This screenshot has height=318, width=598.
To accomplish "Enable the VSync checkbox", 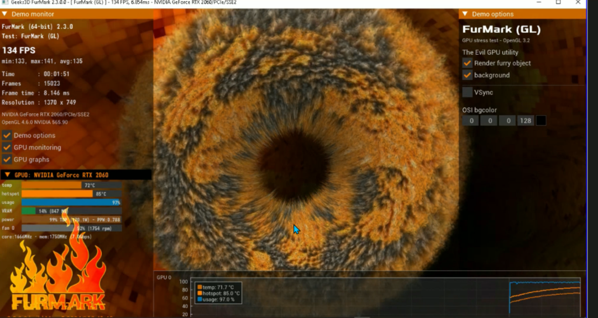I will coord(467,92).
